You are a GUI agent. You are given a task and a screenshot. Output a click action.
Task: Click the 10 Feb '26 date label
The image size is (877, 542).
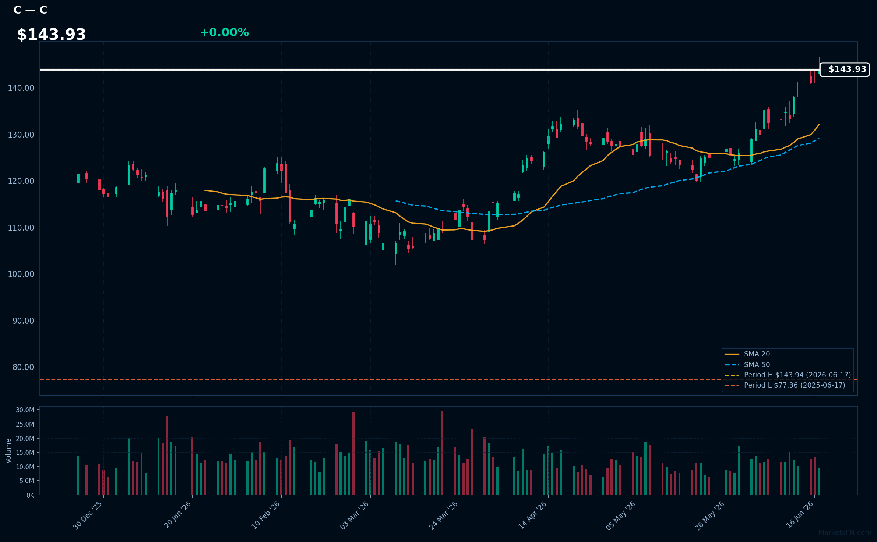click(266, 515)
